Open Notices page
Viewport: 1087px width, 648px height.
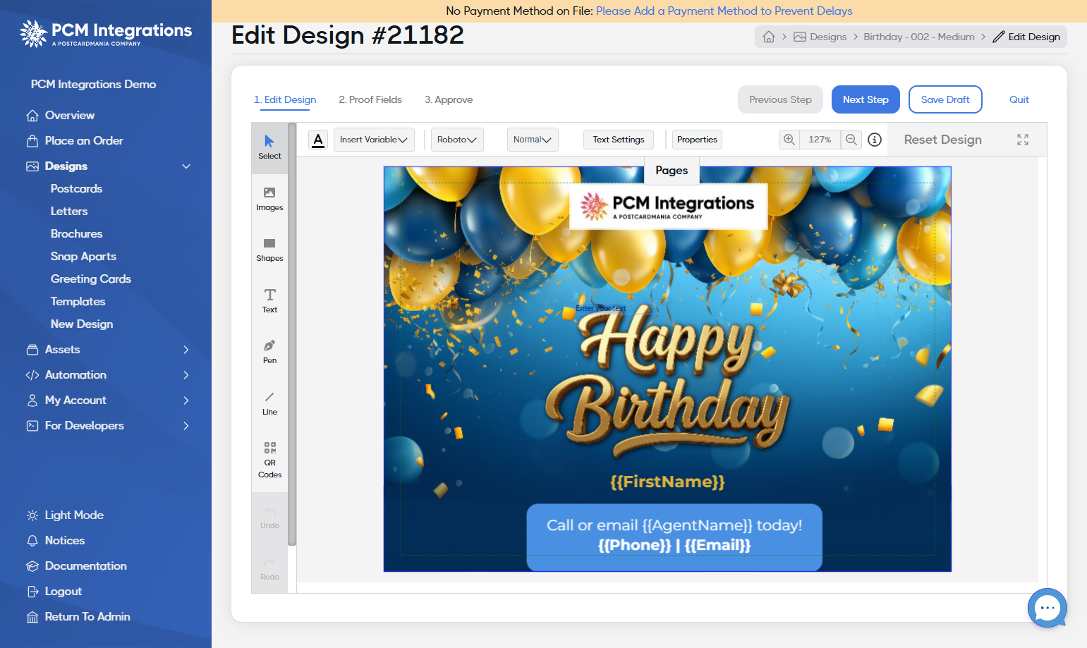pos(65,540)
